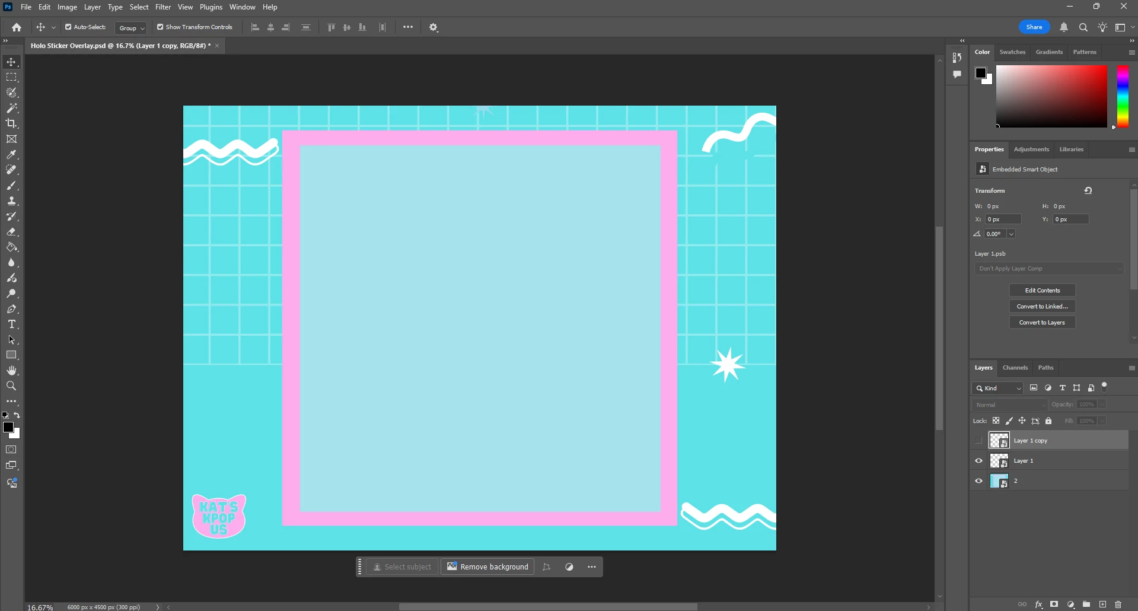Screen dimensions: 1138x611
Task: Hide layer 2 visibility eye
Action: (x=978, y=481)
